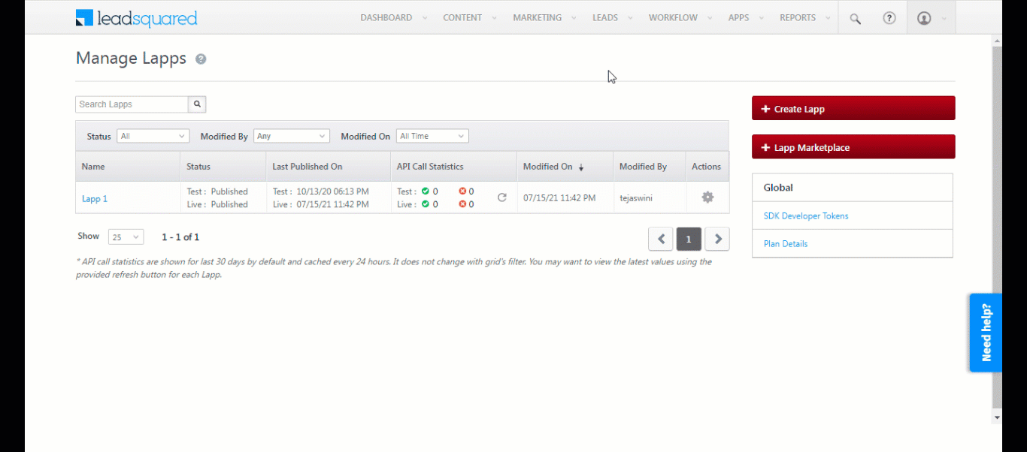Click the help icon beside Manage Lapps title
The height and width of the screenshot is (452, 1027).
(x=200, y=59)
